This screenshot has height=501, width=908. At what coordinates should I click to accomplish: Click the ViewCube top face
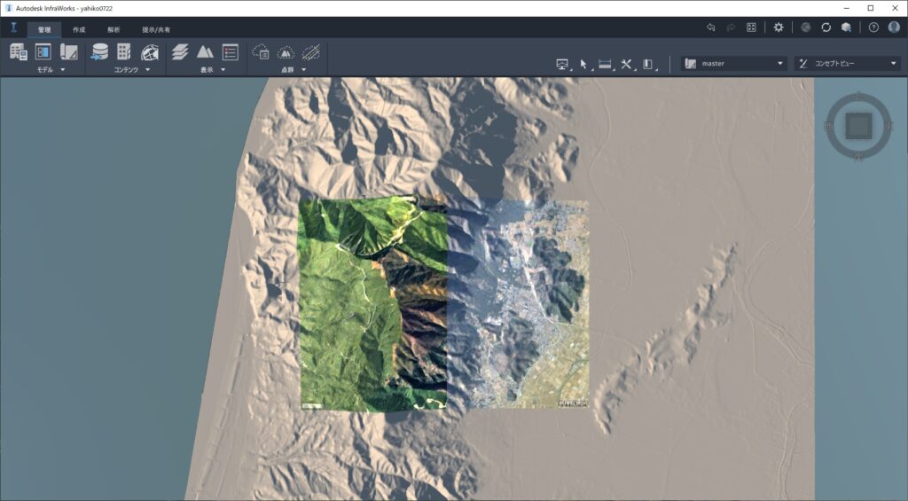pyautogui.click(x=858, y=126)
